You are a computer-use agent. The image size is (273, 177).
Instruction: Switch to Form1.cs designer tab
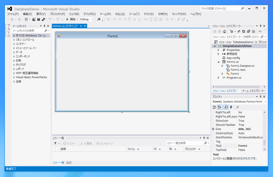point(65,26)
